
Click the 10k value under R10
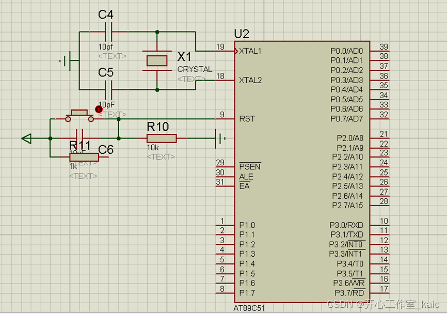click(153, 148)
